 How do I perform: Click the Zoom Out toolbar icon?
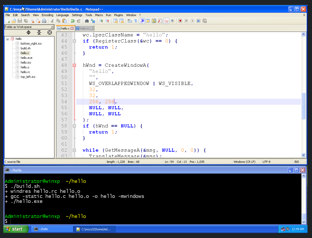coord(107,21)
